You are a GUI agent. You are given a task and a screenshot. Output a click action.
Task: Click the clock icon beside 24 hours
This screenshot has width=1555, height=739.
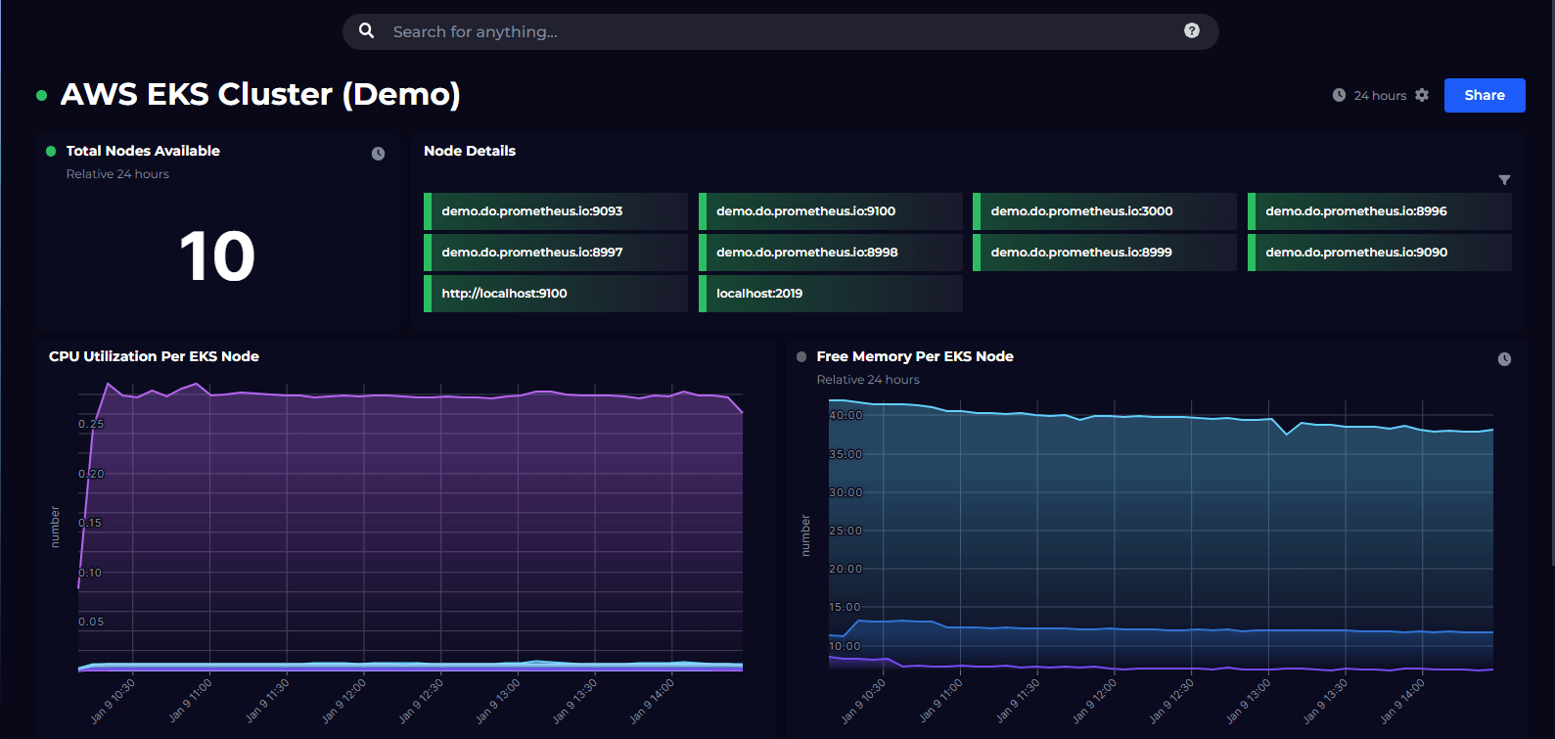click(x=1339, y=95)
